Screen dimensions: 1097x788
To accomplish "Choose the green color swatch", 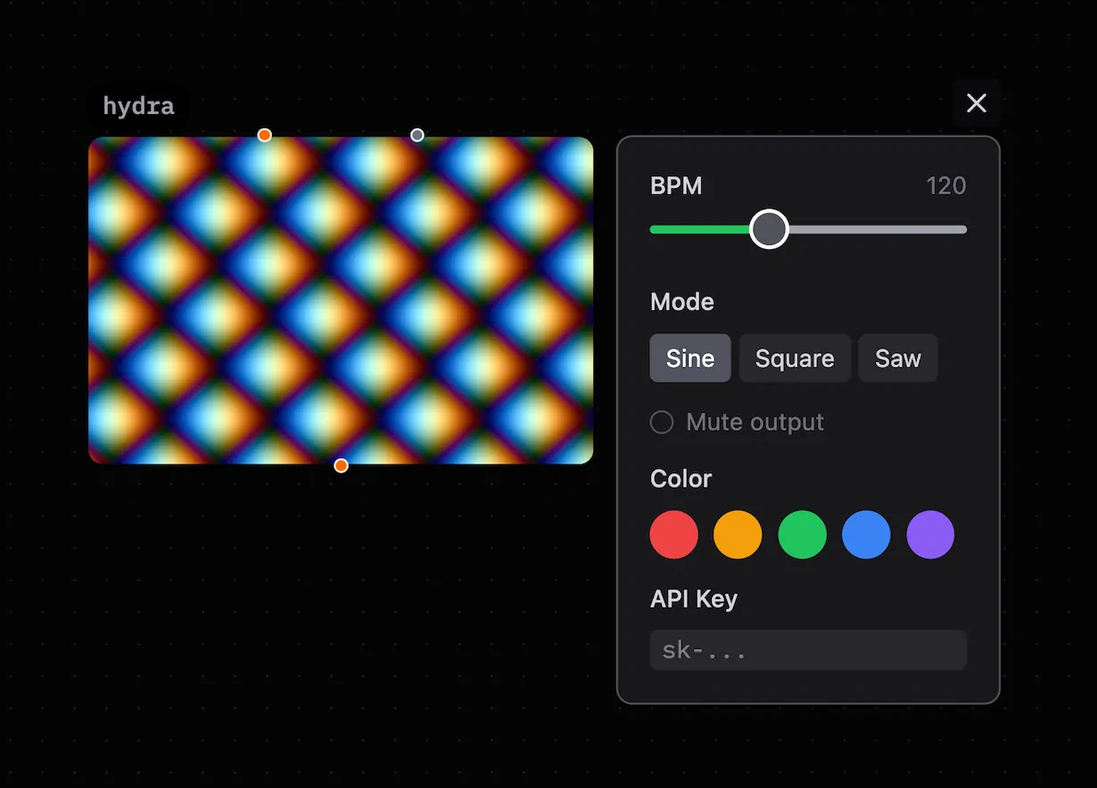I will pos(802,535).
